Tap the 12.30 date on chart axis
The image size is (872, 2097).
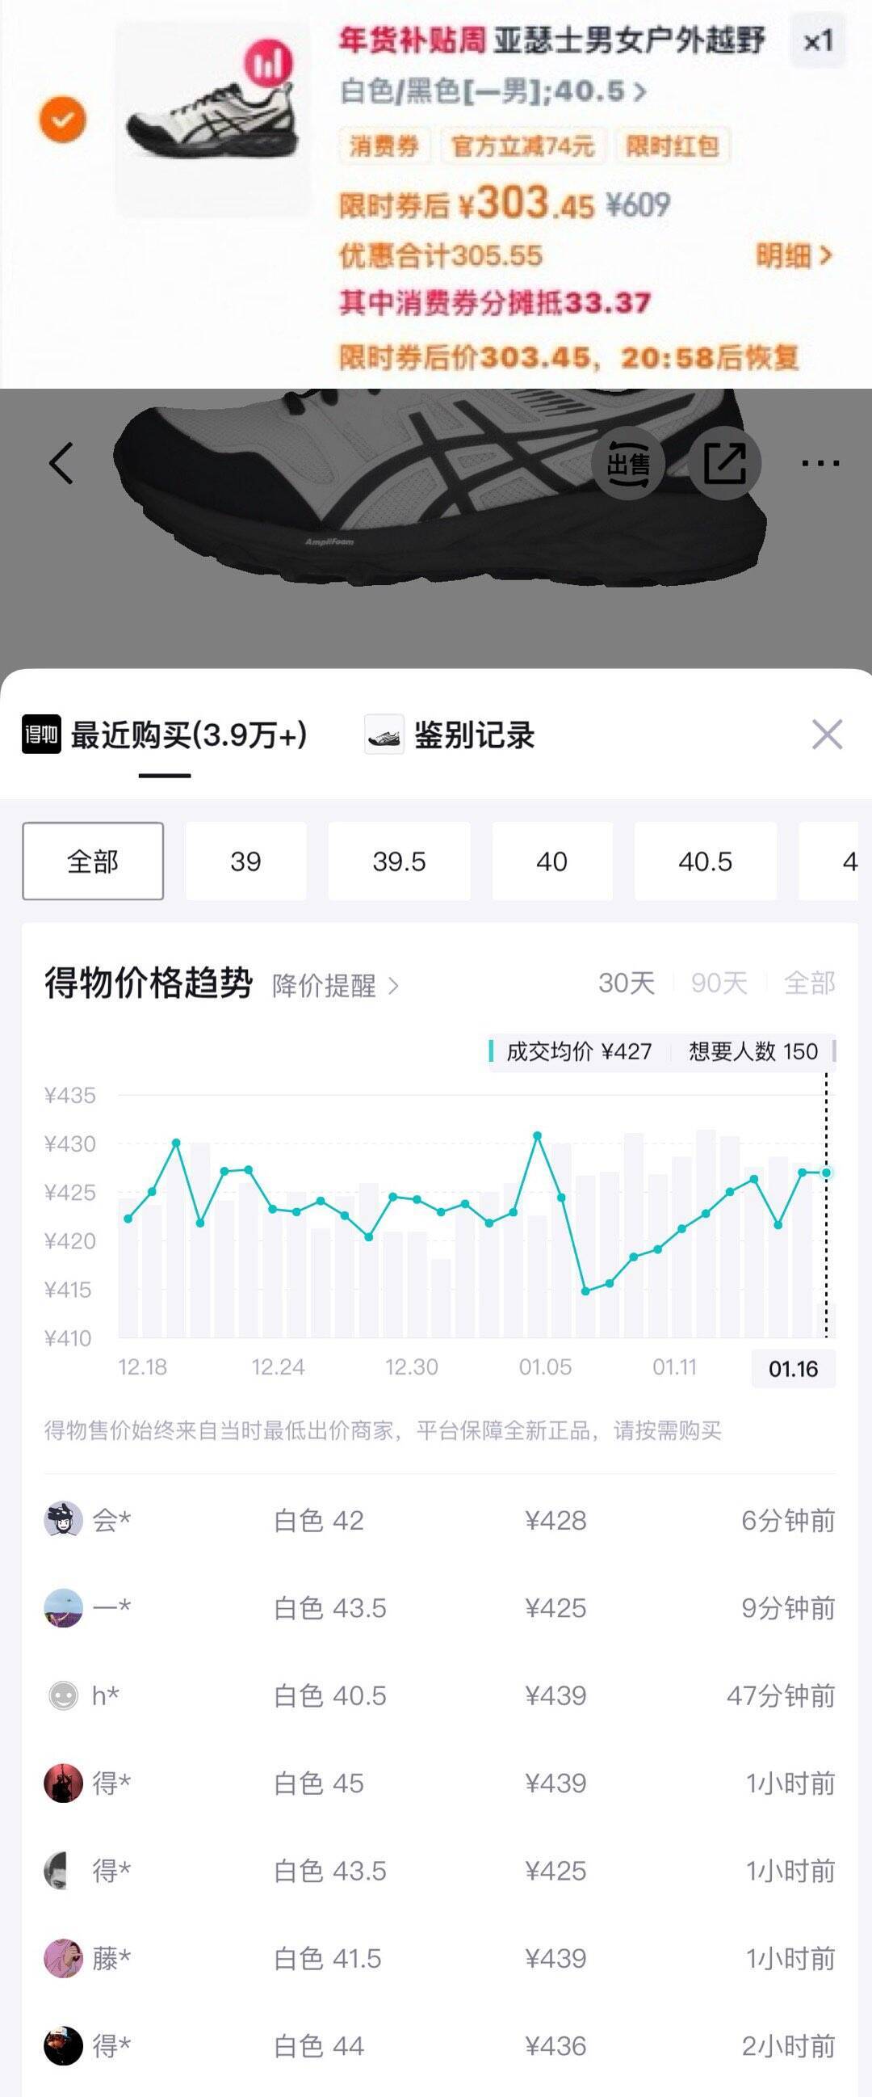tap(412, 1366)
